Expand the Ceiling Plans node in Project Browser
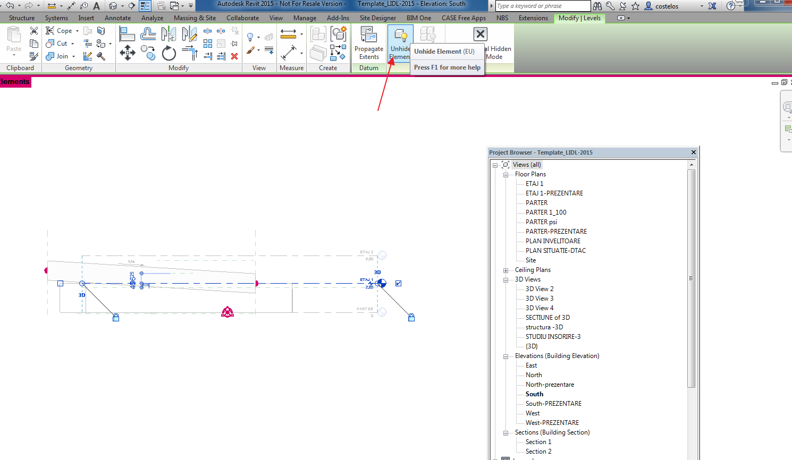Image resolution: width=792 pixels, height=460 pixels. click(x=505, y=270)
